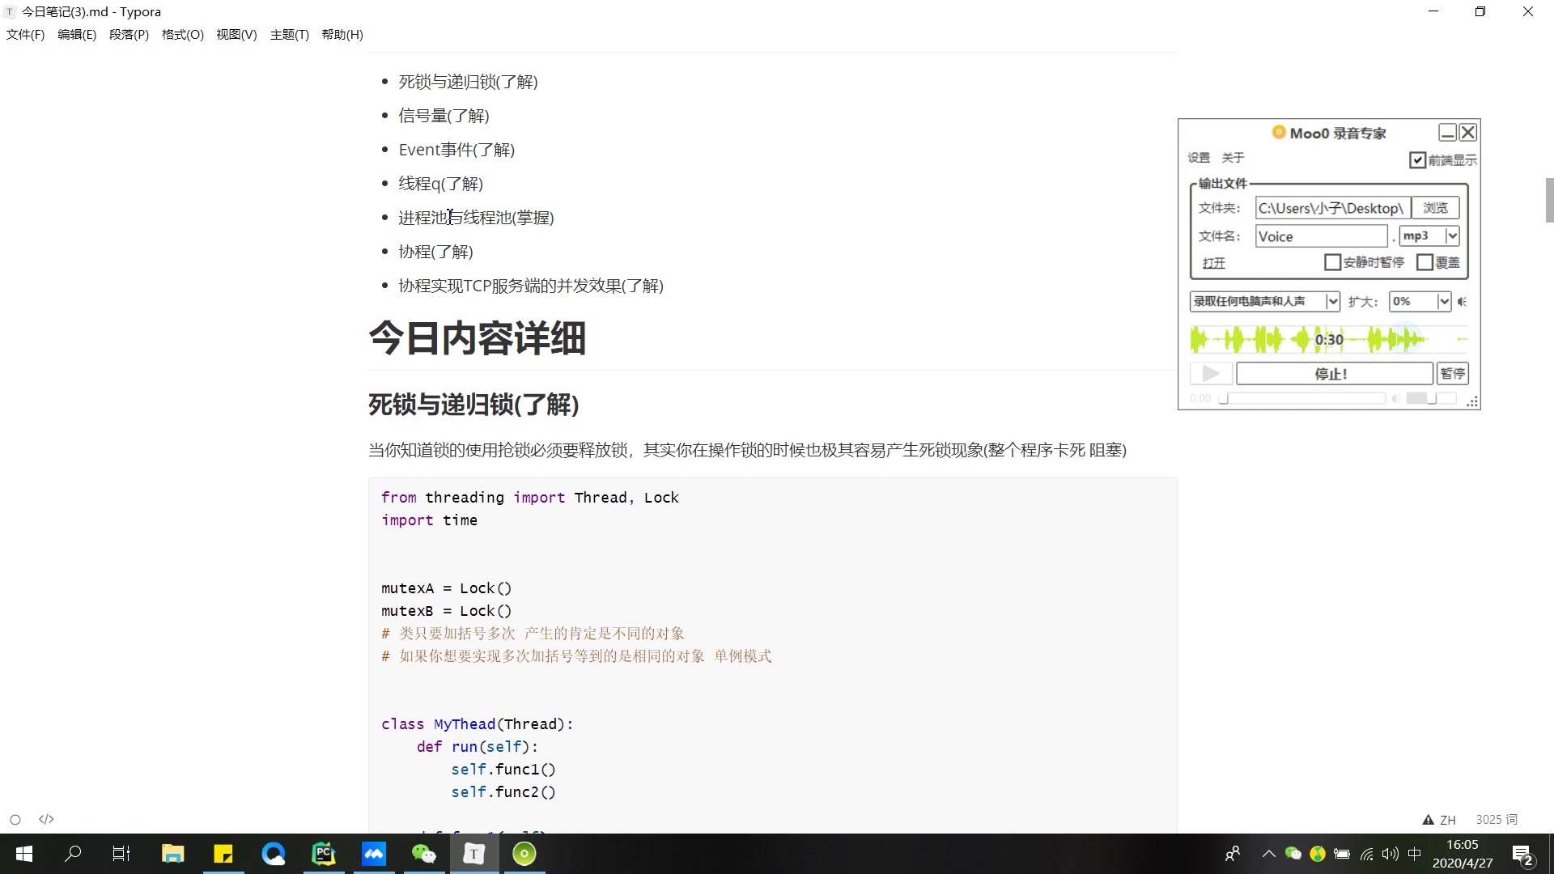Open the 录取任何电脑声和人声 source dropdown
This screenshot has width=1554, height=874.
point(1332,301)
